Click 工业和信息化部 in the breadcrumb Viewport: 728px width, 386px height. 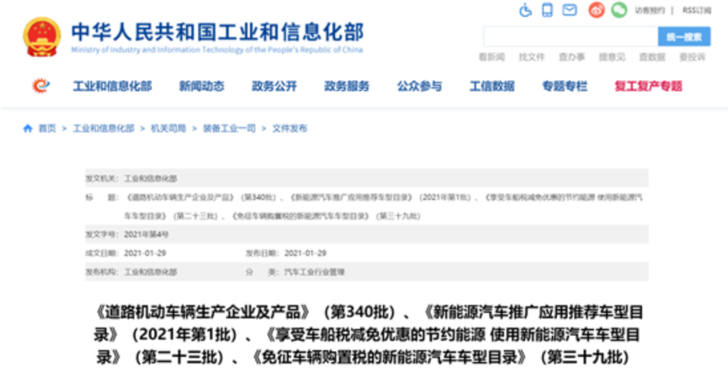103,128
